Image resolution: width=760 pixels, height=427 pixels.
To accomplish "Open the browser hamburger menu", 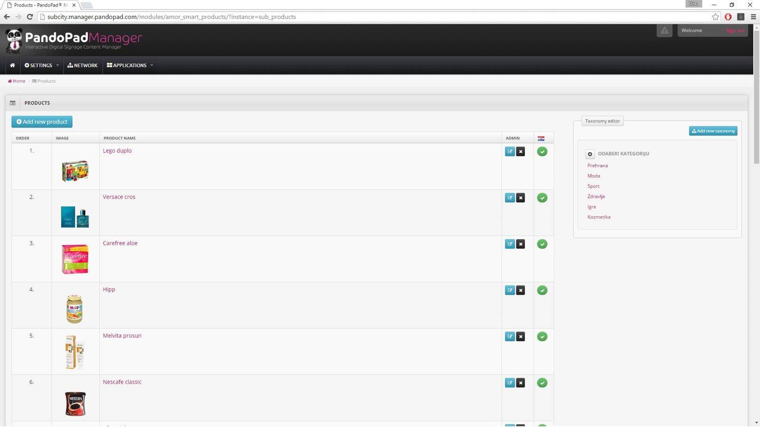I will (x=753, y=17).
